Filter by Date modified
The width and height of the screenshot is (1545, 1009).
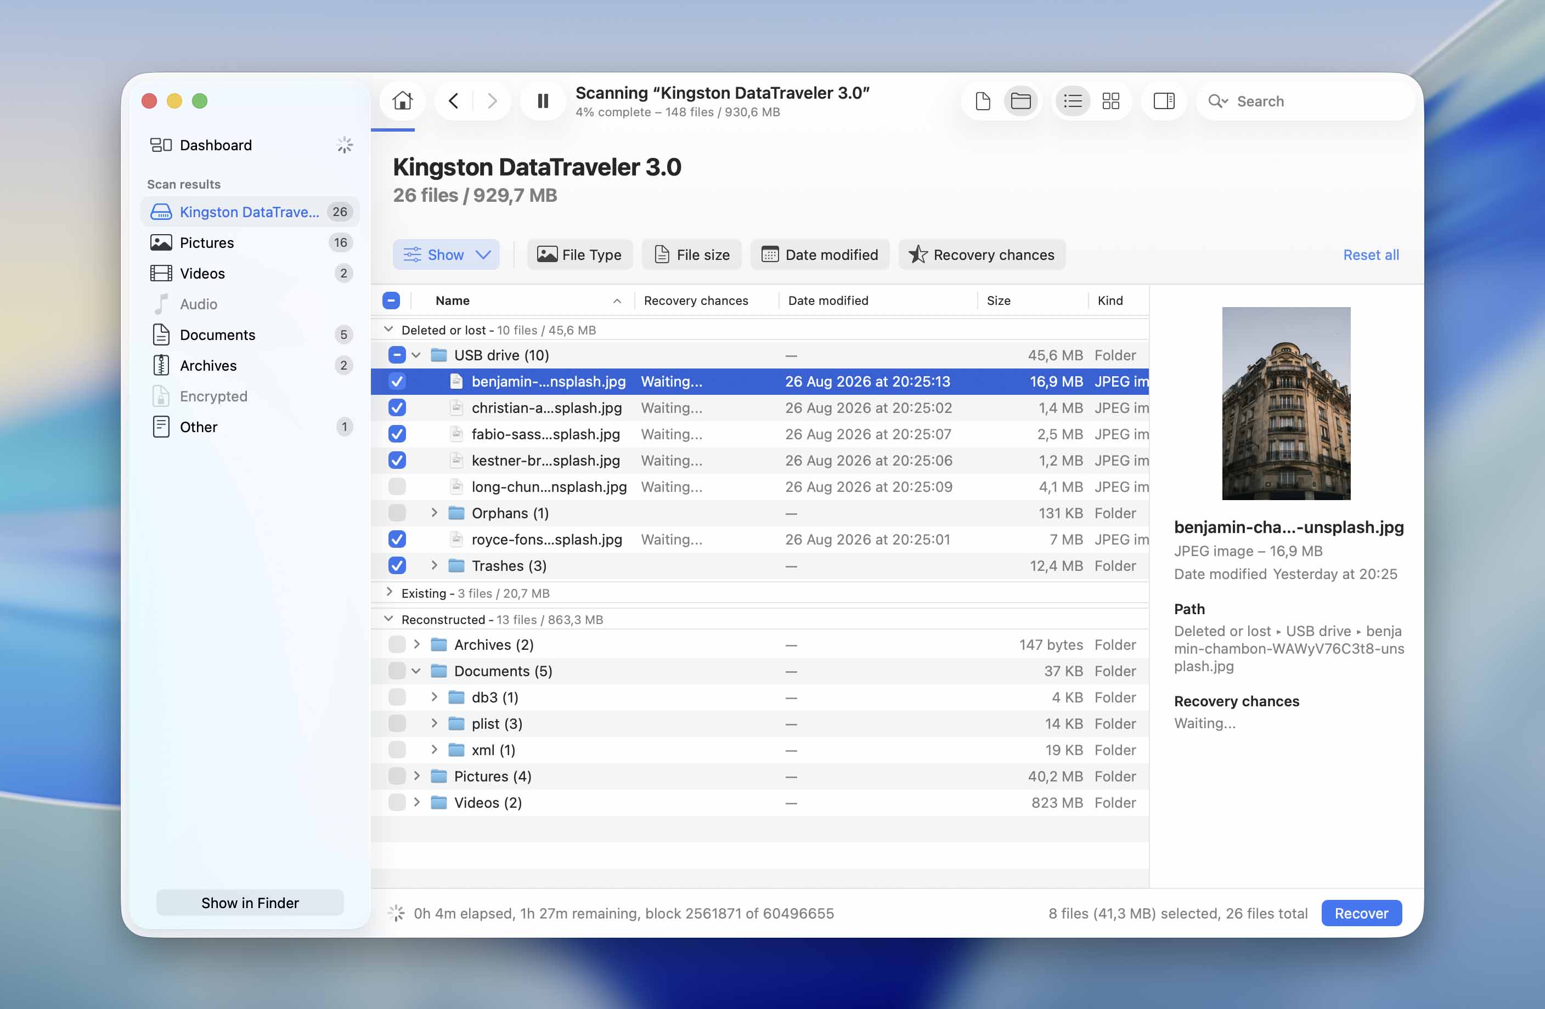click(x=819, y=254)
